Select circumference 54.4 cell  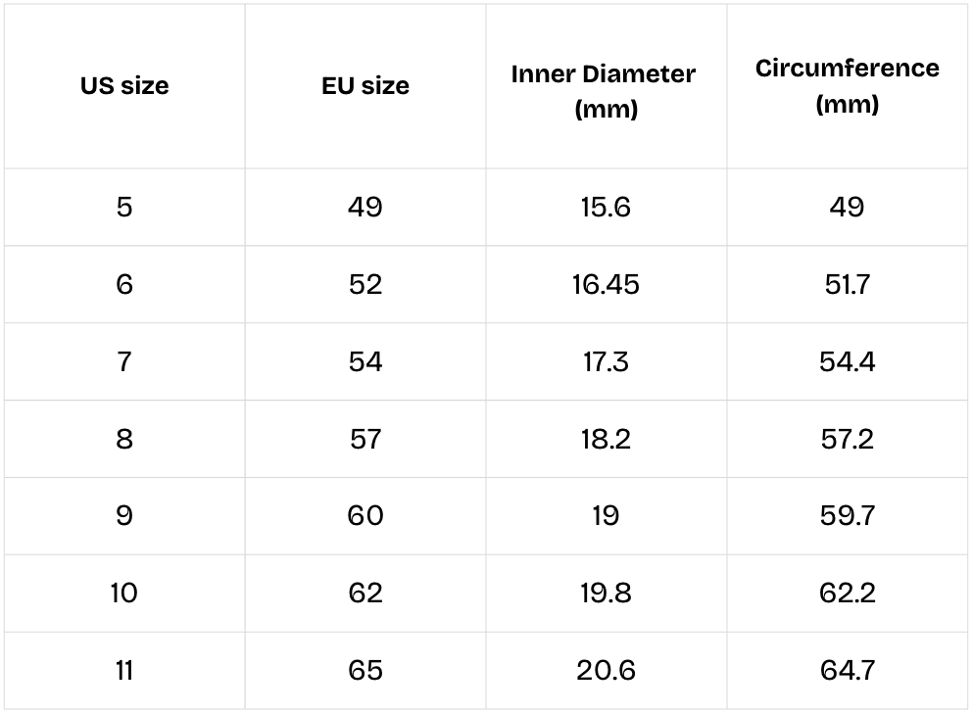[847, 361]
